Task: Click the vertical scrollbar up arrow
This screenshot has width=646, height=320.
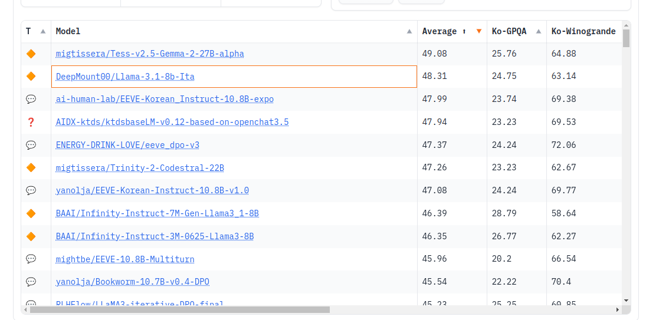Action: point(626,25)
